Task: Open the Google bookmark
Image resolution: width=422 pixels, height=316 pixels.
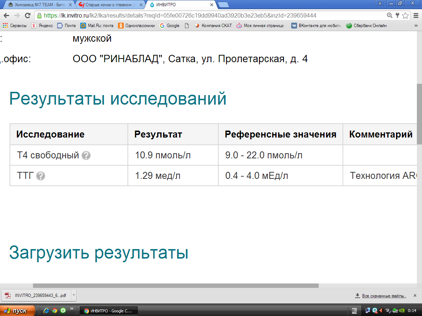Action: (170, 26)
